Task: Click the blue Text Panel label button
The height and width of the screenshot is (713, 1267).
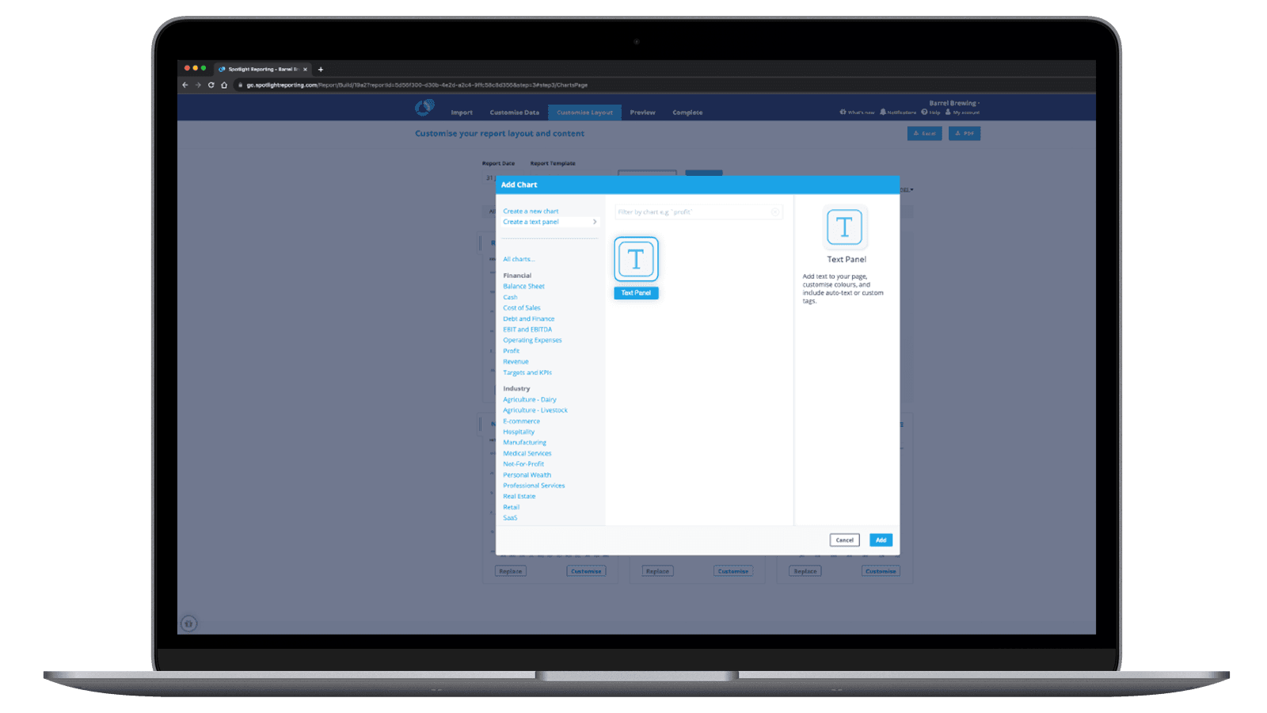Action: click(x=636, y=293)
